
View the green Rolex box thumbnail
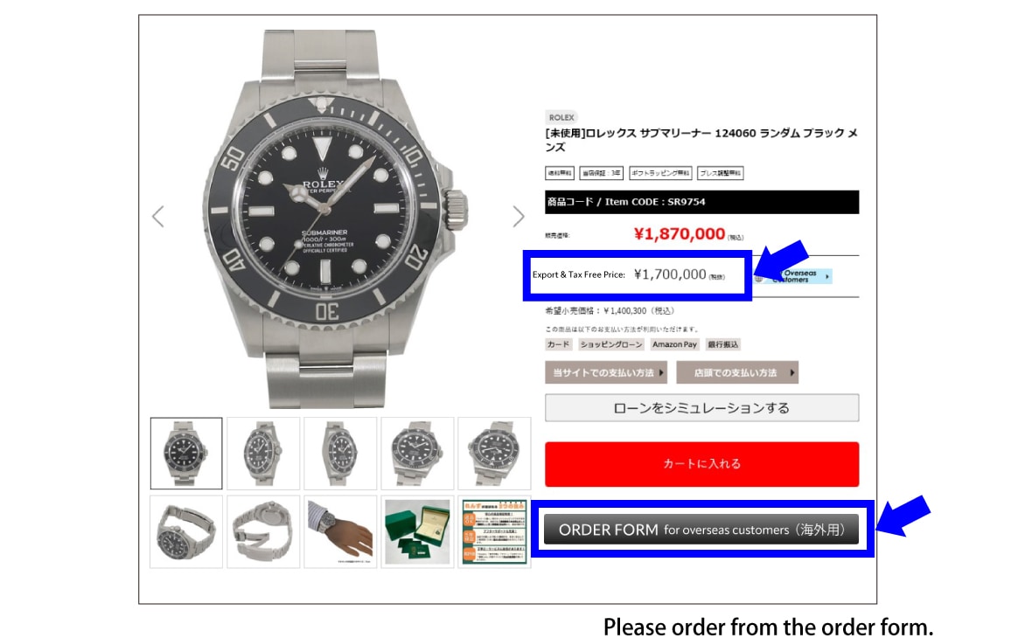417,531
